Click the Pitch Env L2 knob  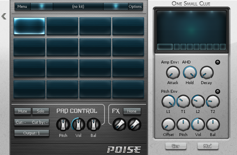[x=198, y=101]
